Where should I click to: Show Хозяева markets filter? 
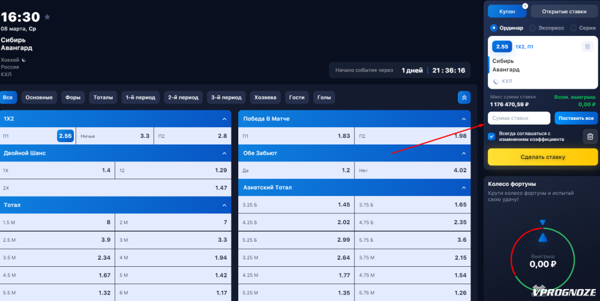point(265,98)
